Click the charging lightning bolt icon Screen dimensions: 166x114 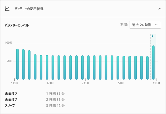click(x=152, y=36)
